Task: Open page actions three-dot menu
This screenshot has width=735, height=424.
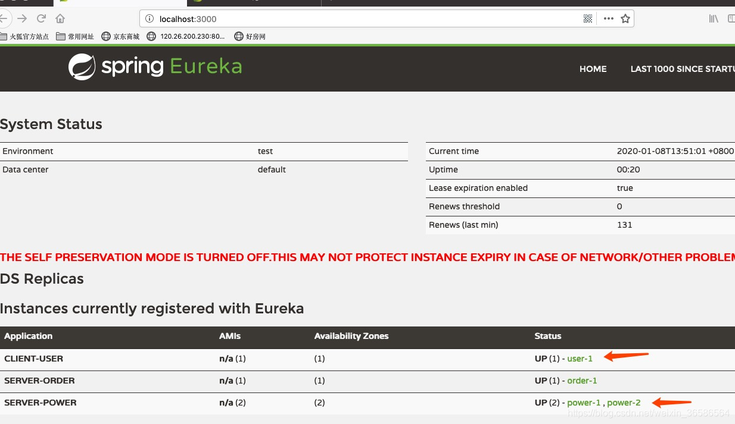Action: [608, 19]
